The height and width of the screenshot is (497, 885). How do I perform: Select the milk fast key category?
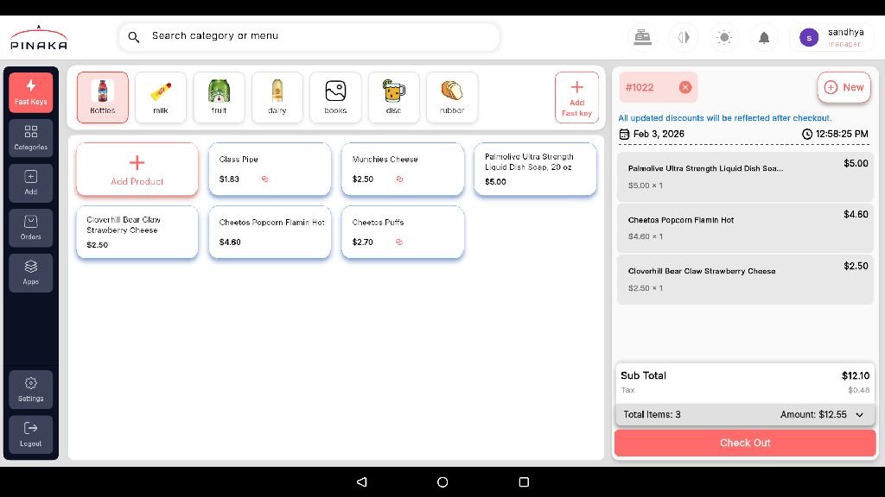click(161, 97)
